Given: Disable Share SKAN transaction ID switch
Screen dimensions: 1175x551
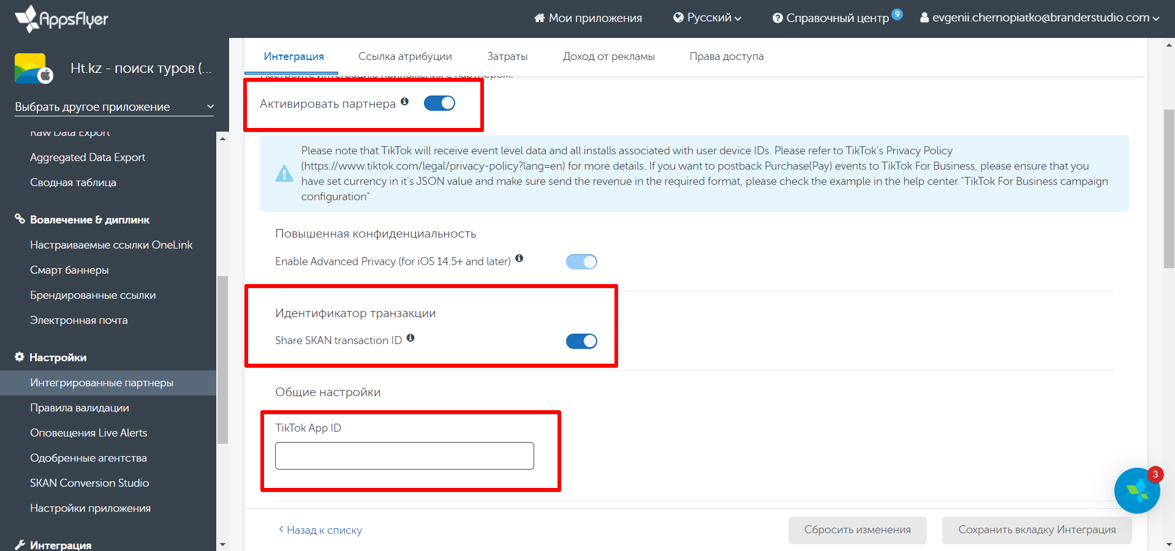Looking at the screenshot, I should point(581,341).
